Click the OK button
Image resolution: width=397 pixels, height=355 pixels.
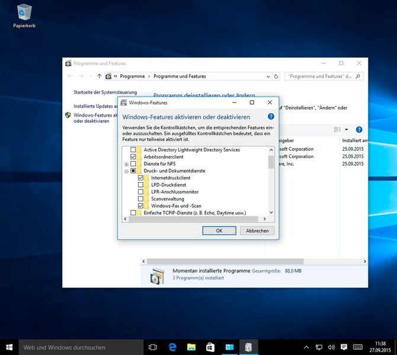click(219, 231)
